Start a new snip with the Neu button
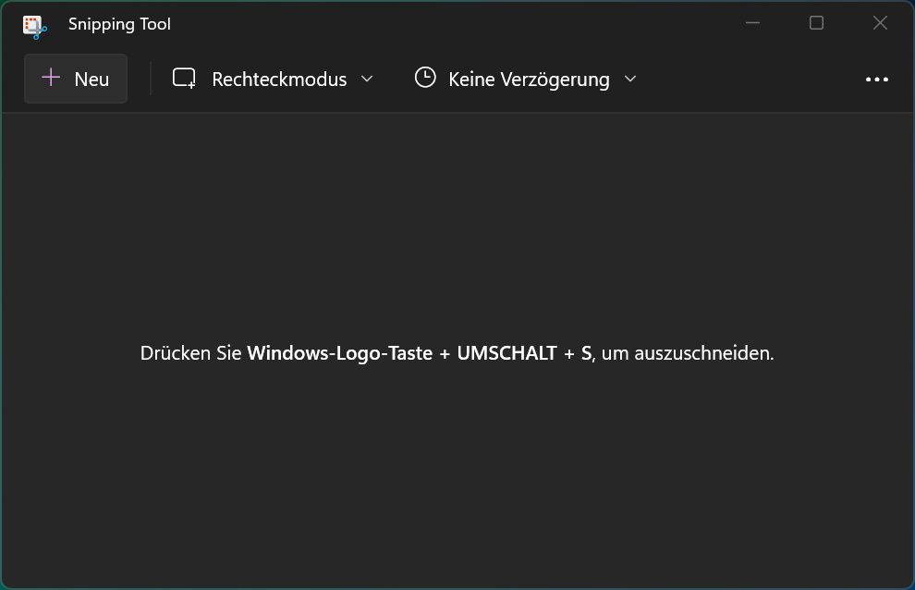Screen dimensions: 915x590 75,79
